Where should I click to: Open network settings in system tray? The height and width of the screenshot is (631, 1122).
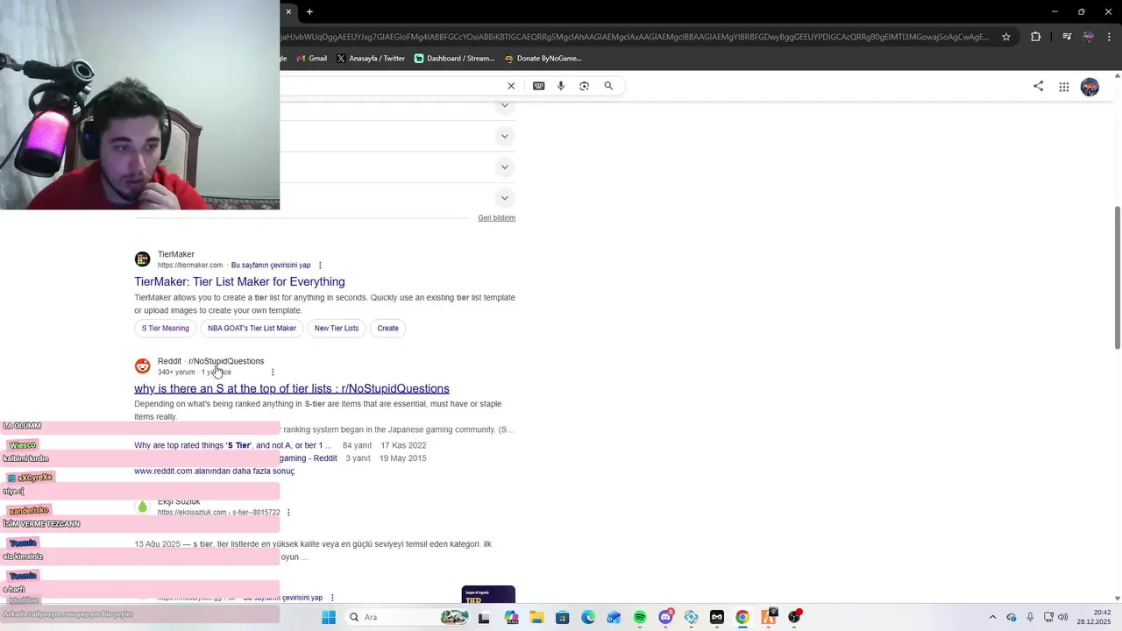tap(1048, 617)
